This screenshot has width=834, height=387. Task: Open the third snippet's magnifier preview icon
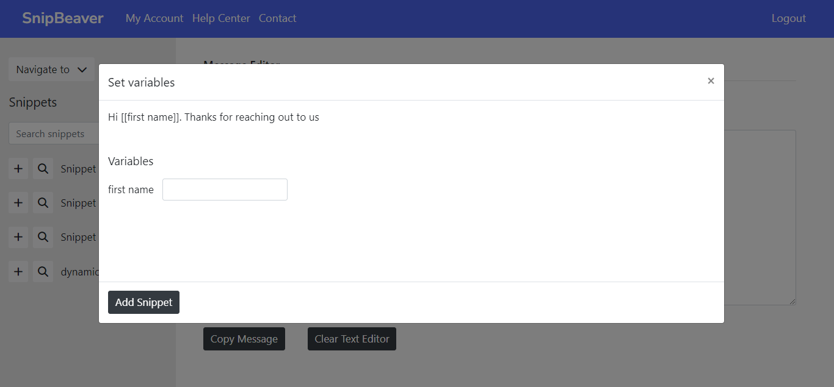click(x=43, y=237)
